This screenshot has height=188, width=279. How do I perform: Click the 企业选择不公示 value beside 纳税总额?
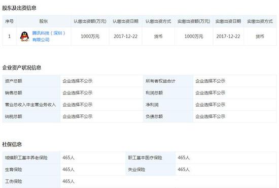point(78,116)
